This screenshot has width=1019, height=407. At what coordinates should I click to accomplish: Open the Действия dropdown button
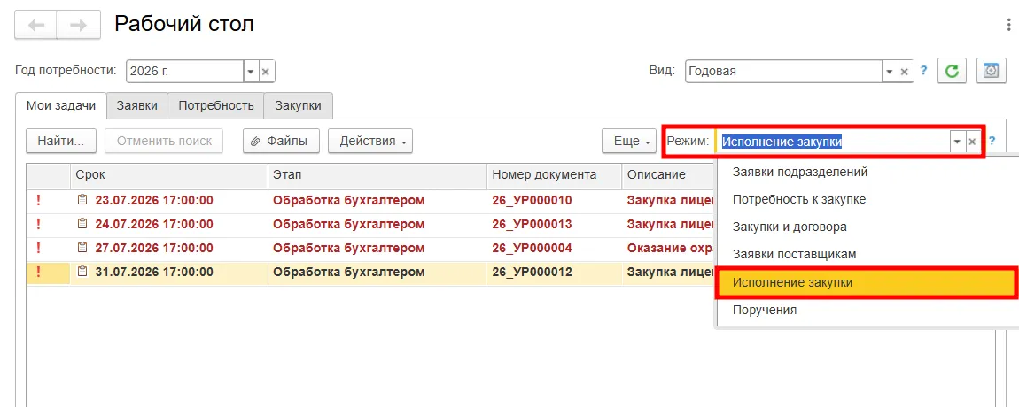[x=370, y=141]
